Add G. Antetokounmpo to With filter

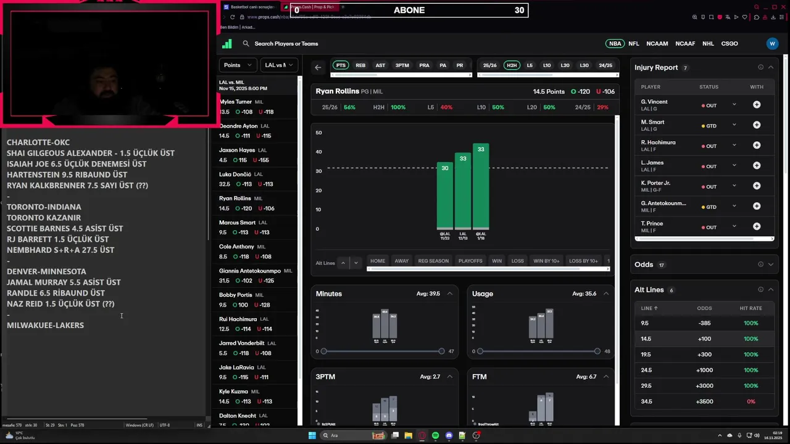click(757, 207)
